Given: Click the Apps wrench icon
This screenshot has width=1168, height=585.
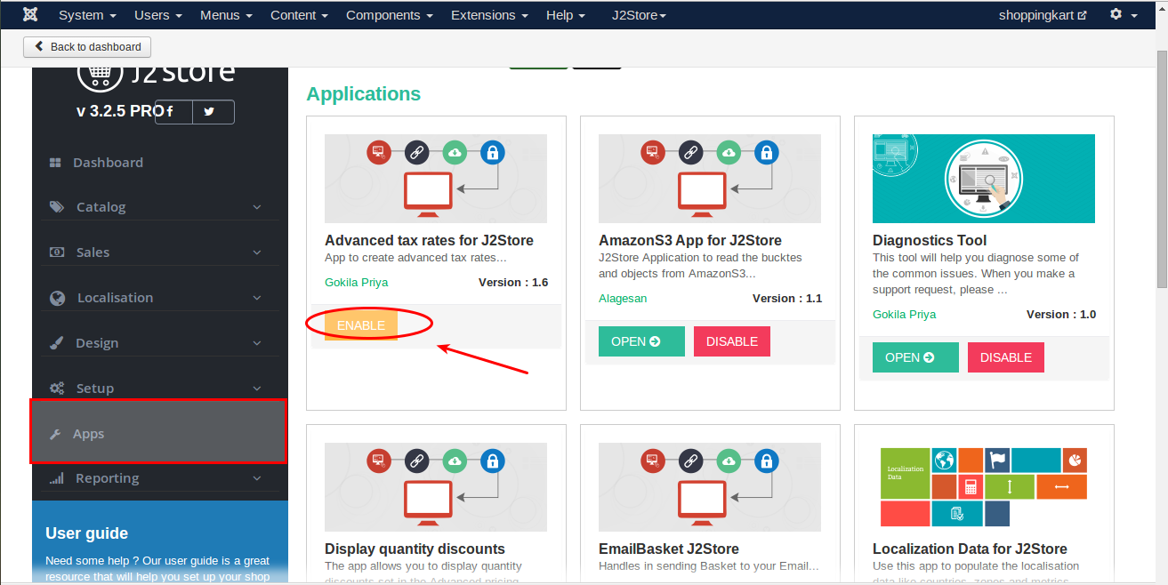Looking at the screenshot, I should click(55, 434).
